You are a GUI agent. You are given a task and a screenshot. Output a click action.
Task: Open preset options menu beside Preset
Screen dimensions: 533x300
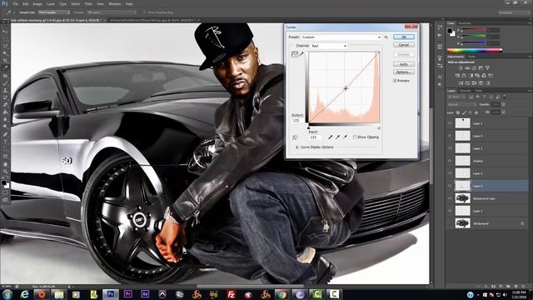(386, 37)
